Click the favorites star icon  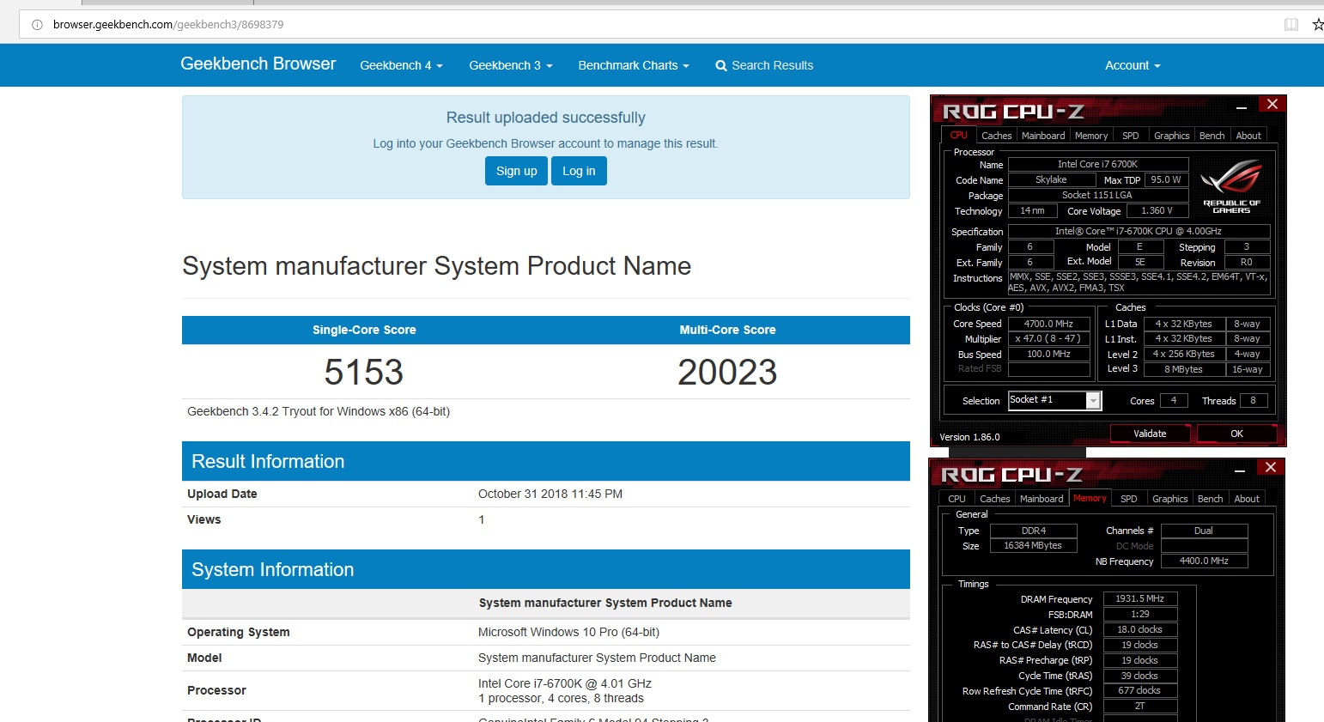(1318, 25)
